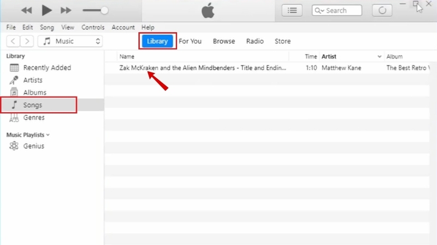Open the Controls menu
The height and width of the screenshot is (245, 437).
click(x=93, y=27)
